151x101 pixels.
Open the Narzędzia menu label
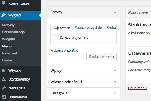pyautogui.click(x=17, y=88)
